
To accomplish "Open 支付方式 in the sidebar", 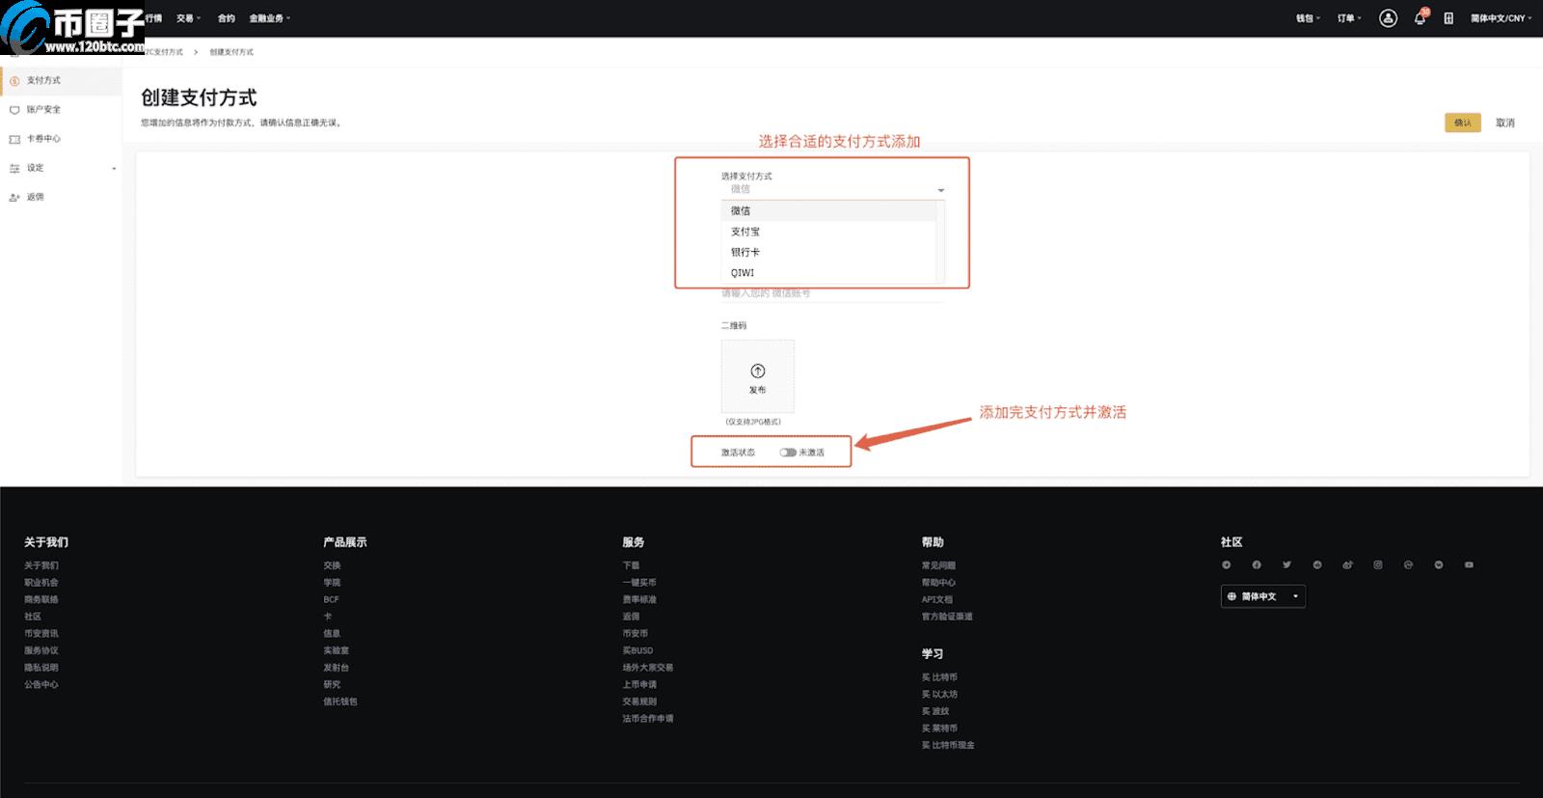I will [x=43, y=81].
